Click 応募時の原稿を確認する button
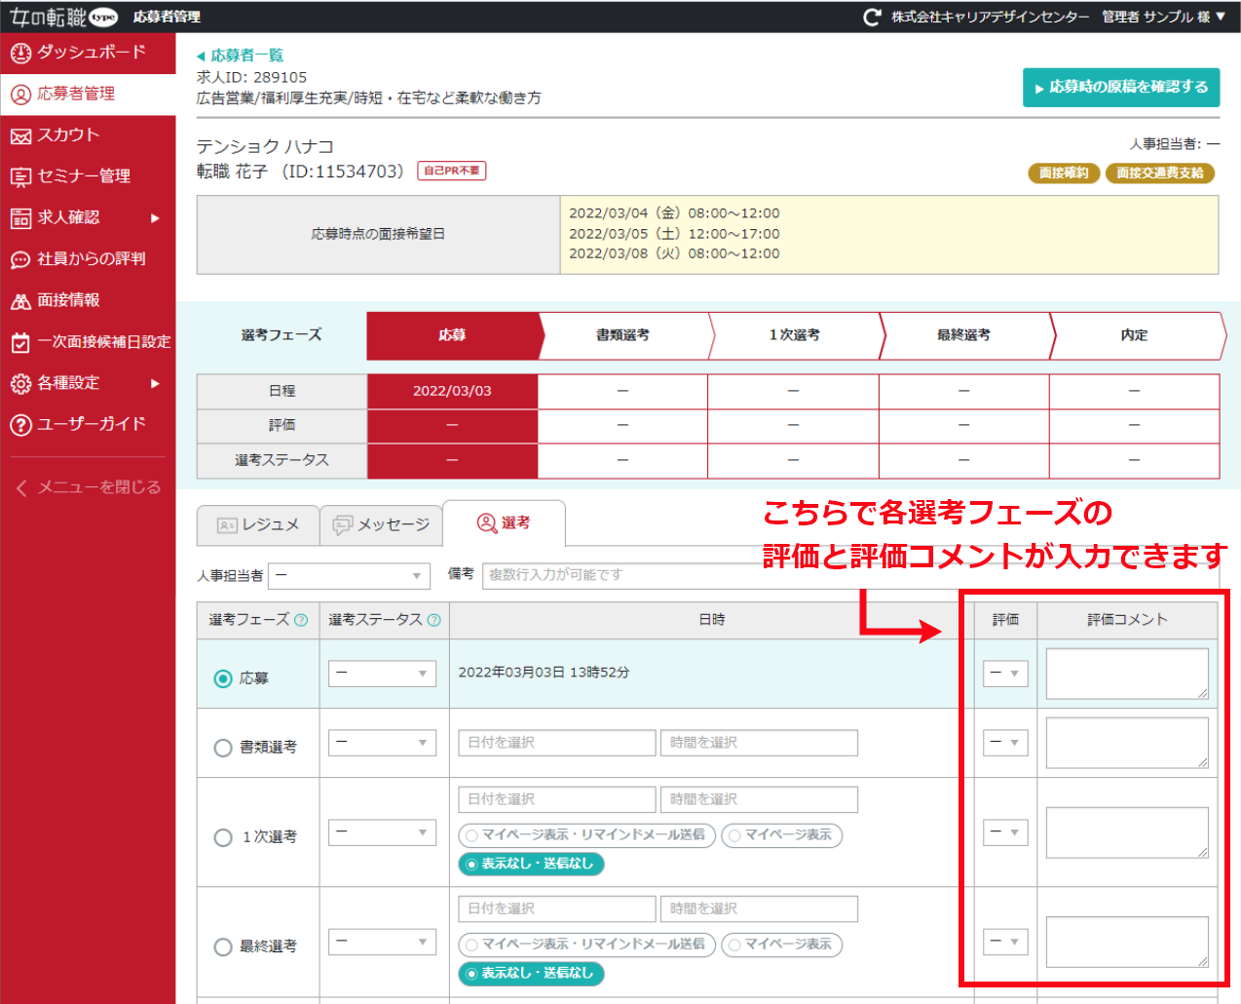This screenshot has width=1241, height=1004. [x=1120, y=88]
